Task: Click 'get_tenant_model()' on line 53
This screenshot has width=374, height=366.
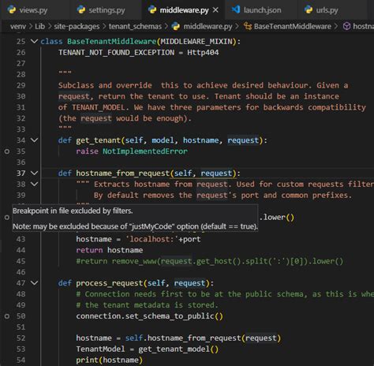Action: [178, 349]
